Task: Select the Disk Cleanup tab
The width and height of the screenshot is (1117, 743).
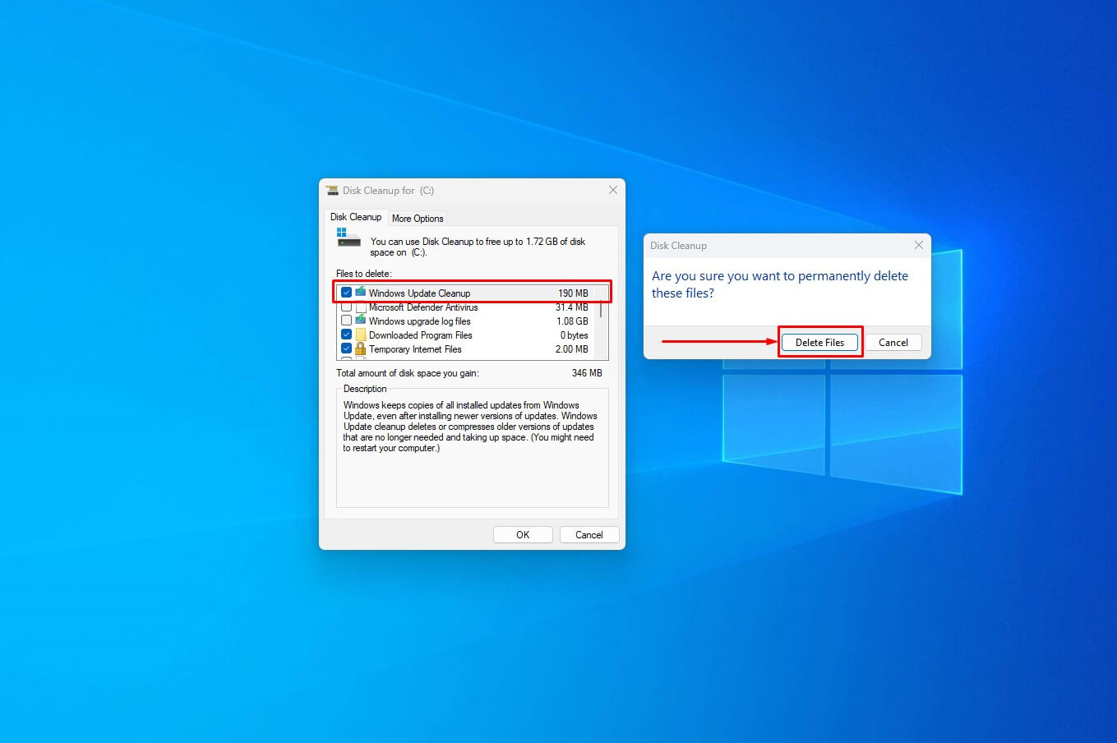Action: click(x=356, y=217)
